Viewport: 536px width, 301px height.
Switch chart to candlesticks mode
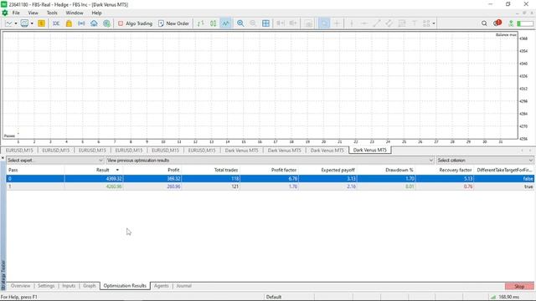click(x=213, y=23)
